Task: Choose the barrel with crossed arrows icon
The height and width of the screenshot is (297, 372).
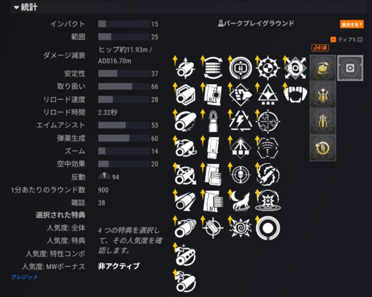Action: coord(186,175)
